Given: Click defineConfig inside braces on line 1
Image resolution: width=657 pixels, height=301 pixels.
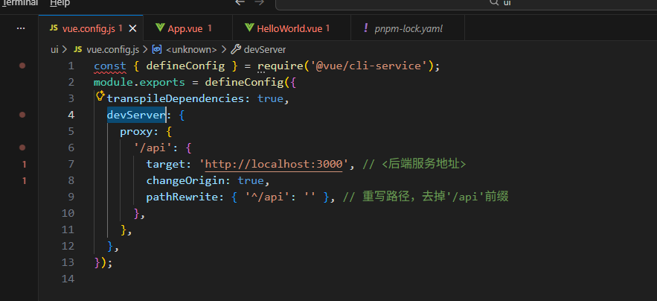Looking at the screenshot, I should 185,66.
